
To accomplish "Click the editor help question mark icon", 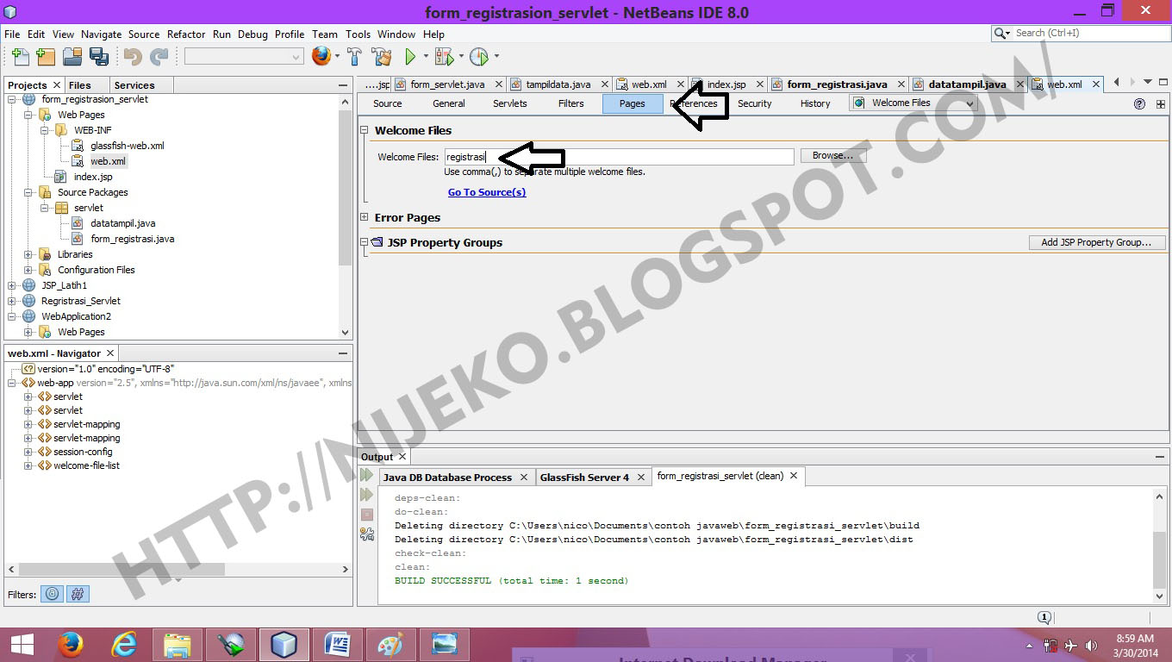I will [x=1139, y=103].
